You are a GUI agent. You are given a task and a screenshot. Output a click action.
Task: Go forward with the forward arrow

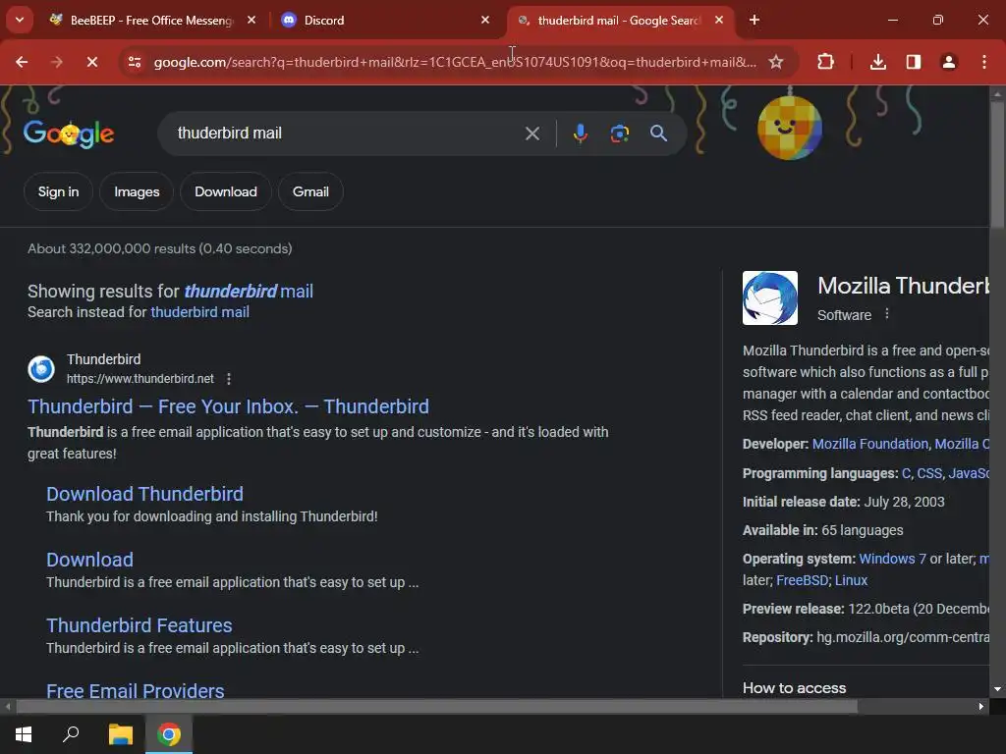click(56, 62)
